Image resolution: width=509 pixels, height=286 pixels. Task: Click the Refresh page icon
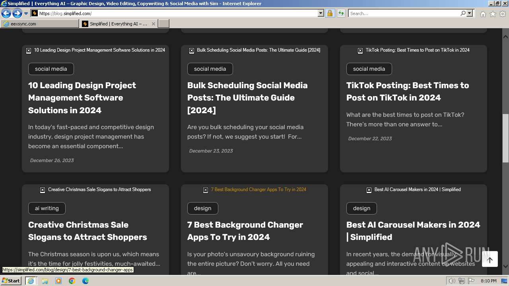(341, 14)
